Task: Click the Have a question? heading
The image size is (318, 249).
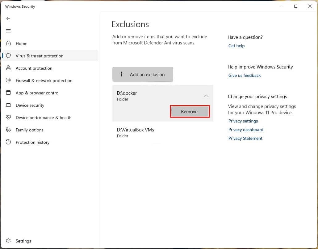Action: (x=245, y=37)
